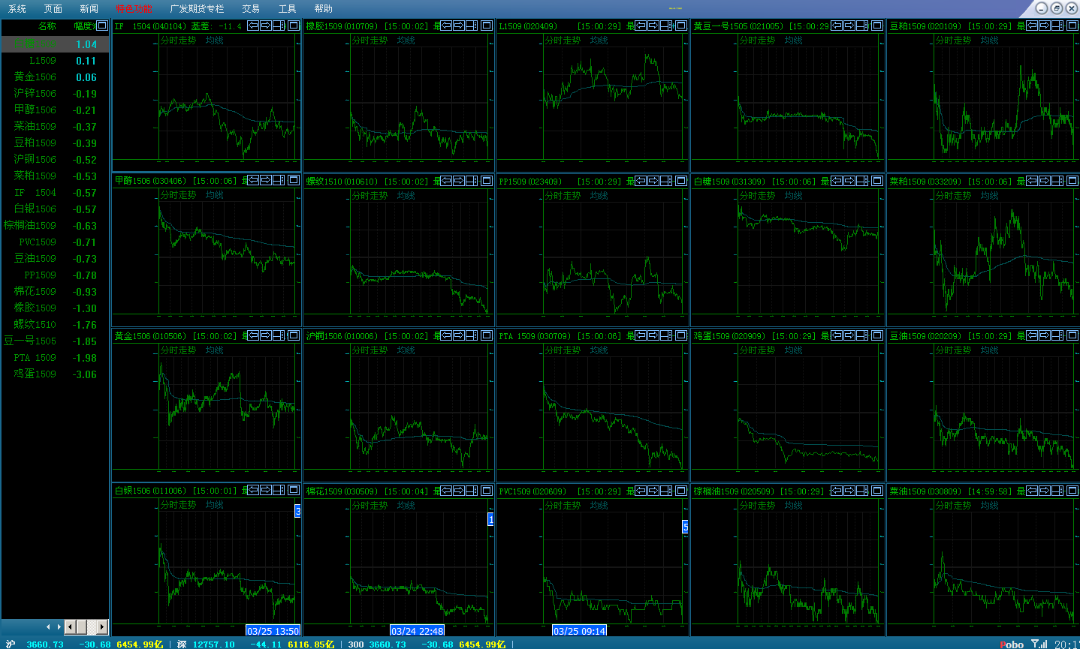
Task: Click the 03/25 09:14 time marker
Action: (x=579, y=631)
